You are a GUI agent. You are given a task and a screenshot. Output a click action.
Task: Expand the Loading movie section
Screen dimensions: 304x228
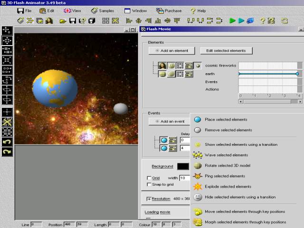pyautogui.click(x=157, y=212)
